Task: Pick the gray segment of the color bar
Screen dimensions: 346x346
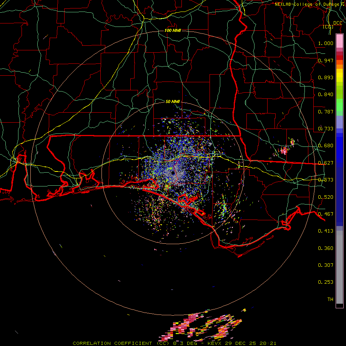Action: point(339,267)
